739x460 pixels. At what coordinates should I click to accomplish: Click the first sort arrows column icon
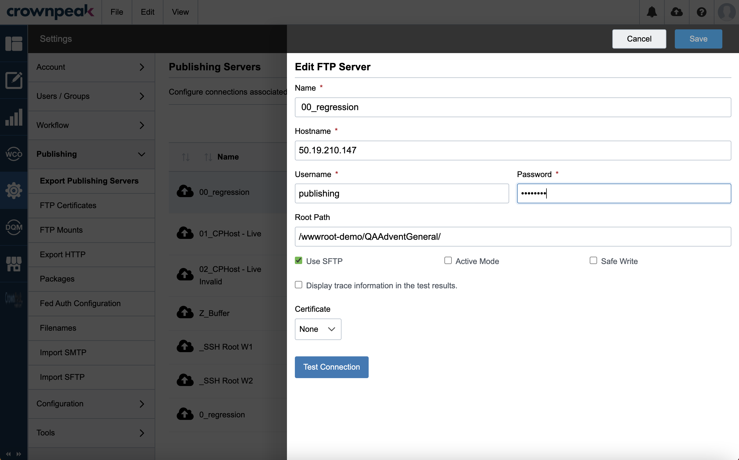tap(186, 157)
